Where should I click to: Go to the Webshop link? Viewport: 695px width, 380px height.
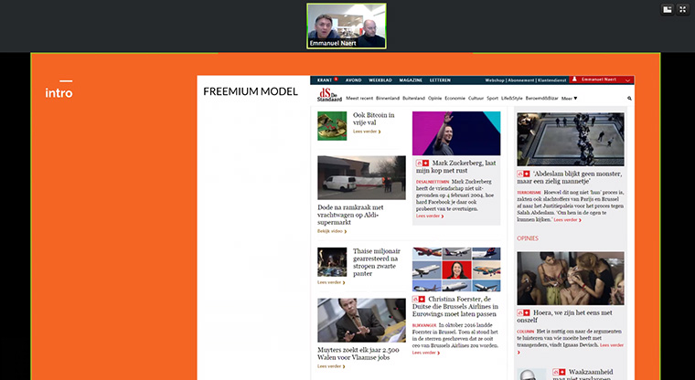(495, 80)
